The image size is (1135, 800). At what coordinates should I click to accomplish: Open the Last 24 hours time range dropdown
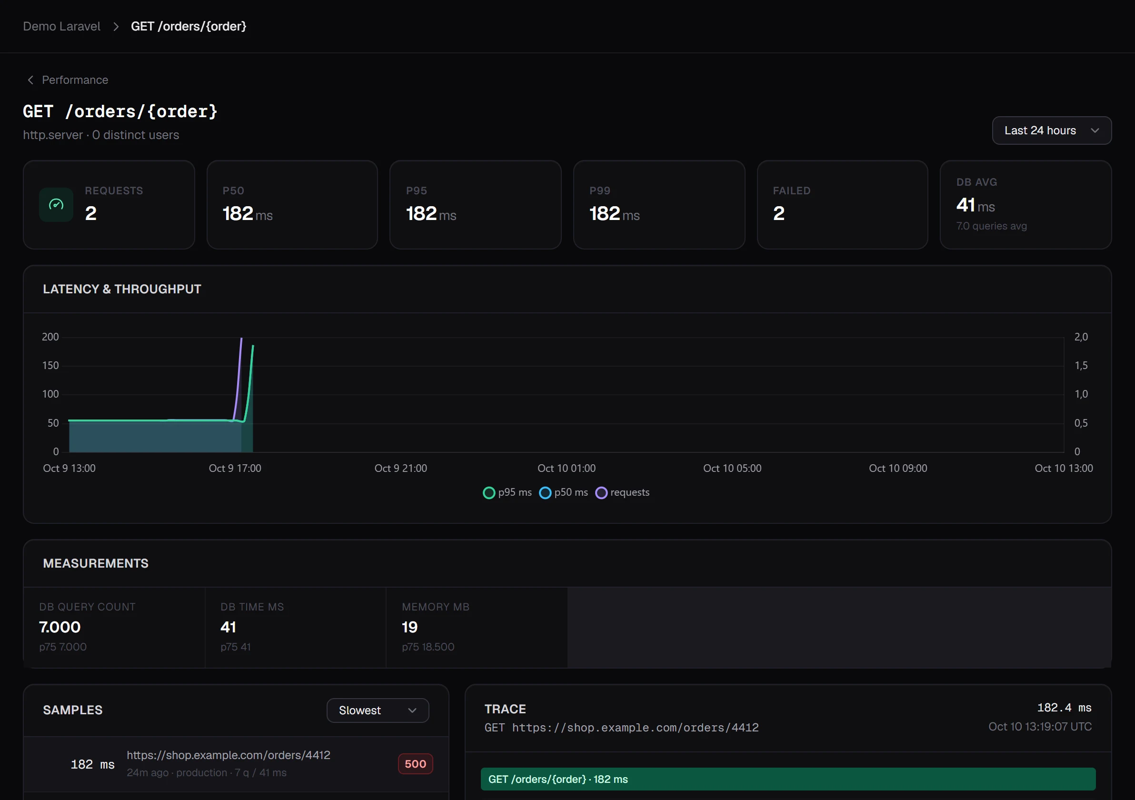coord(1052,130)
